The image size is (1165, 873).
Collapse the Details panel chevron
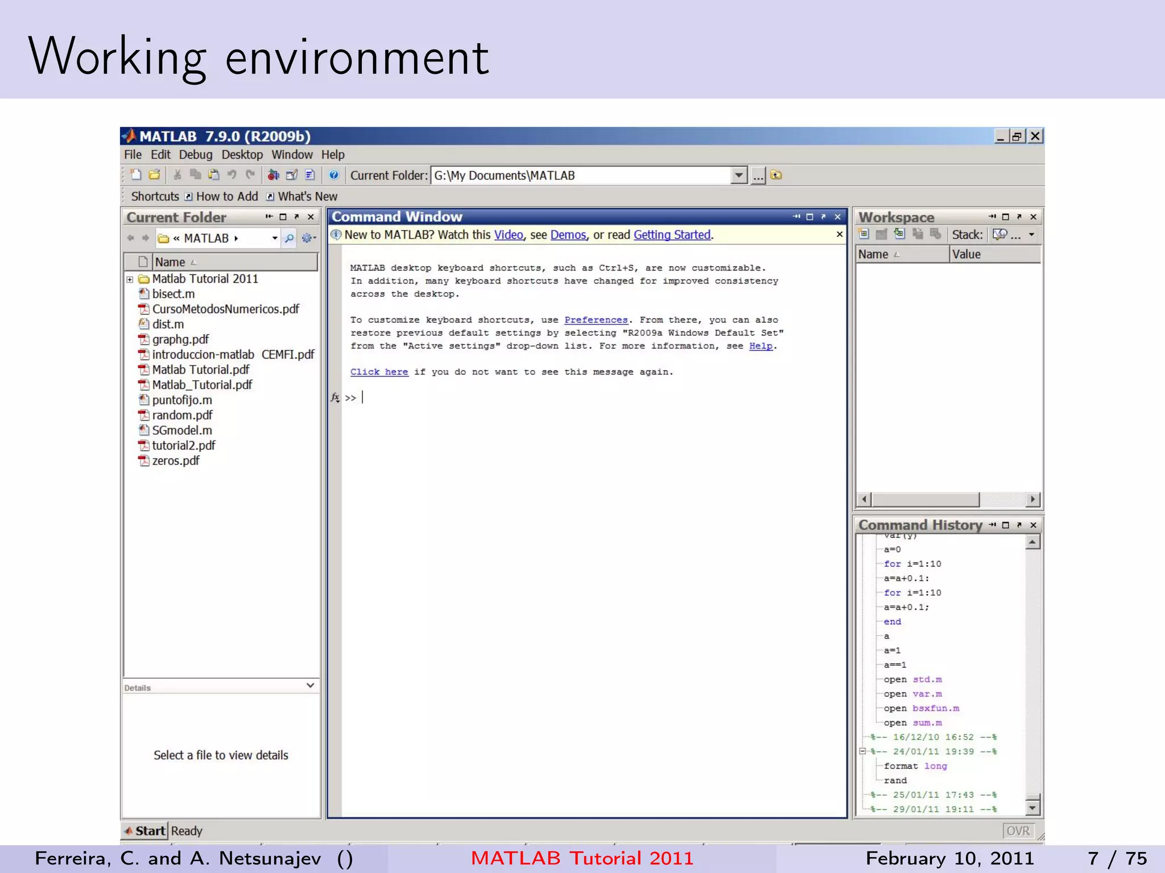coord(310,685)
